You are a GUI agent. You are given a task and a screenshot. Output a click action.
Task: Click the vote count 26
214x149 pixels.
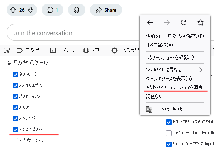click(x=22, y=10)
